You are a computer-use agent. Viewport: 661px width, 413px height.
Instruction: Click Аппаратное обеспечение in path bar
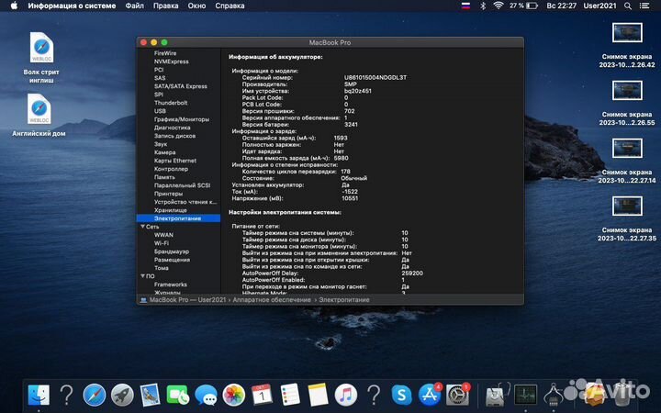click(x=272, y=299)
